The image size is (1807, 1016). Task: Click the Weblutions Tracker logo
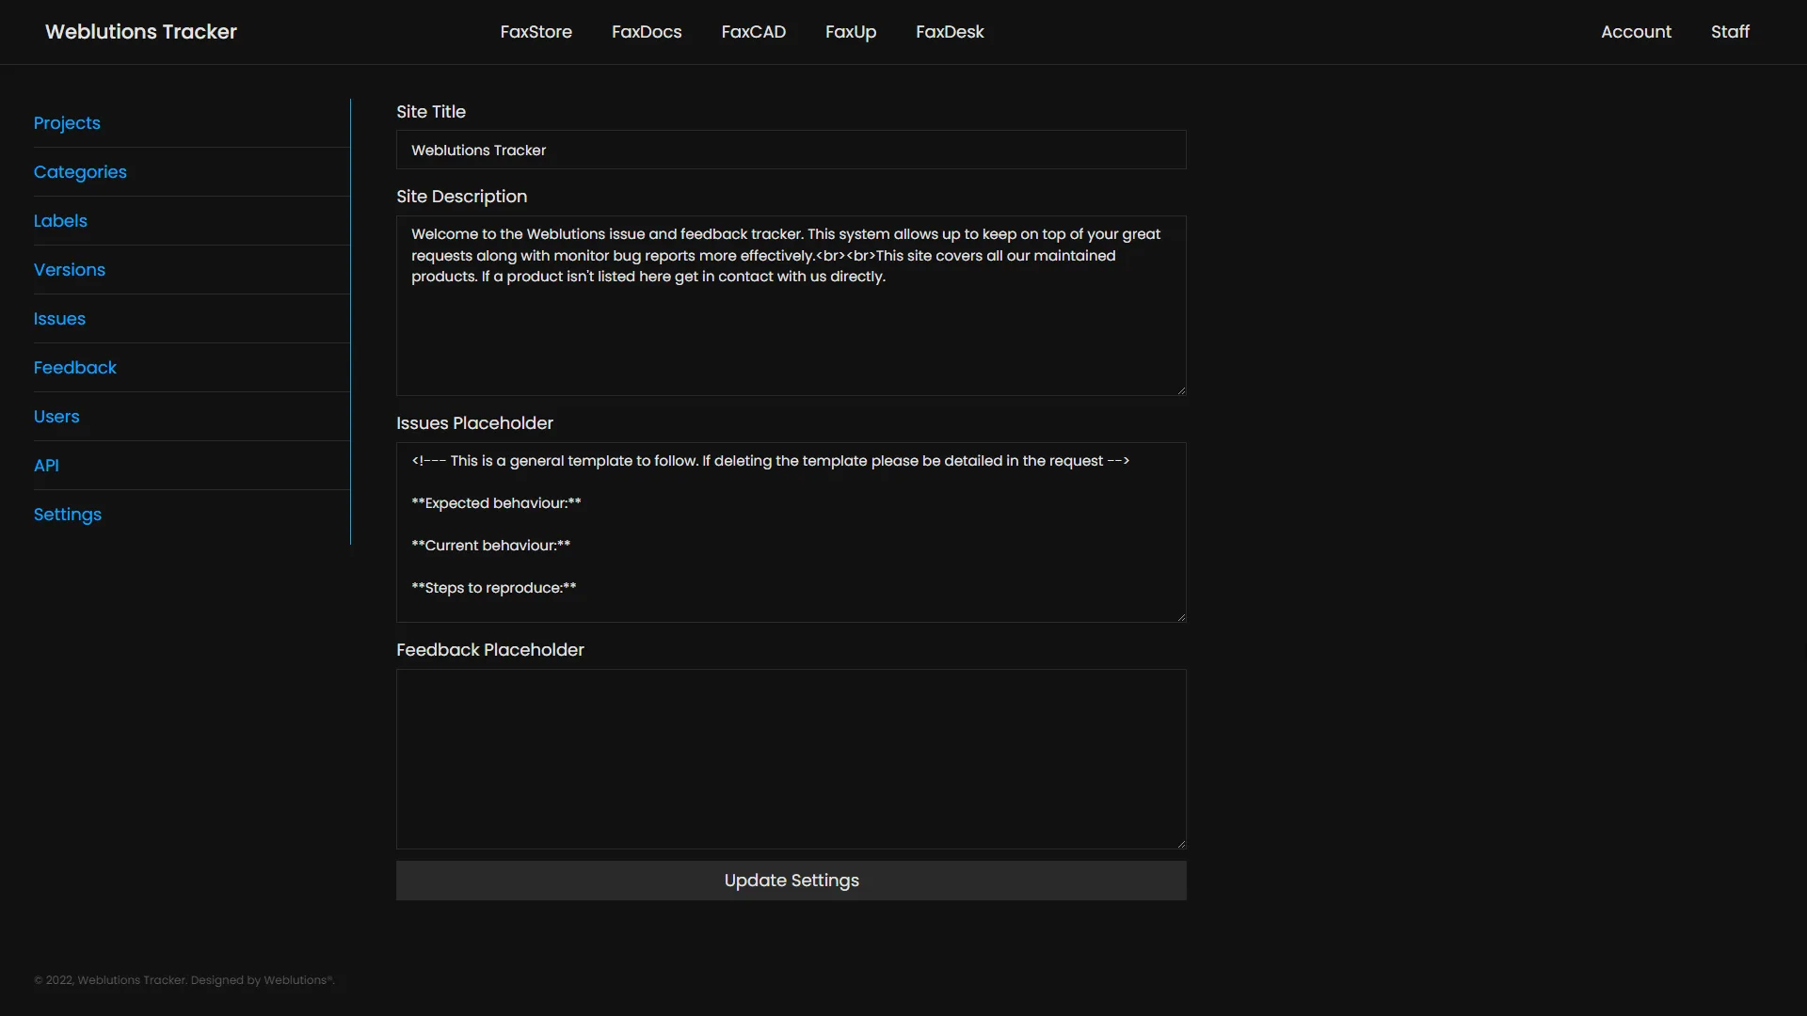(139, 31)
